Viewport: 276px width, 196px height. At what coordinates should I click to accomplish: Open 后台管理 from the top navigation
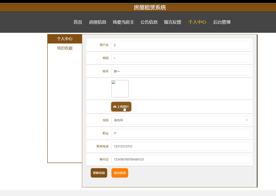point(222,22)
